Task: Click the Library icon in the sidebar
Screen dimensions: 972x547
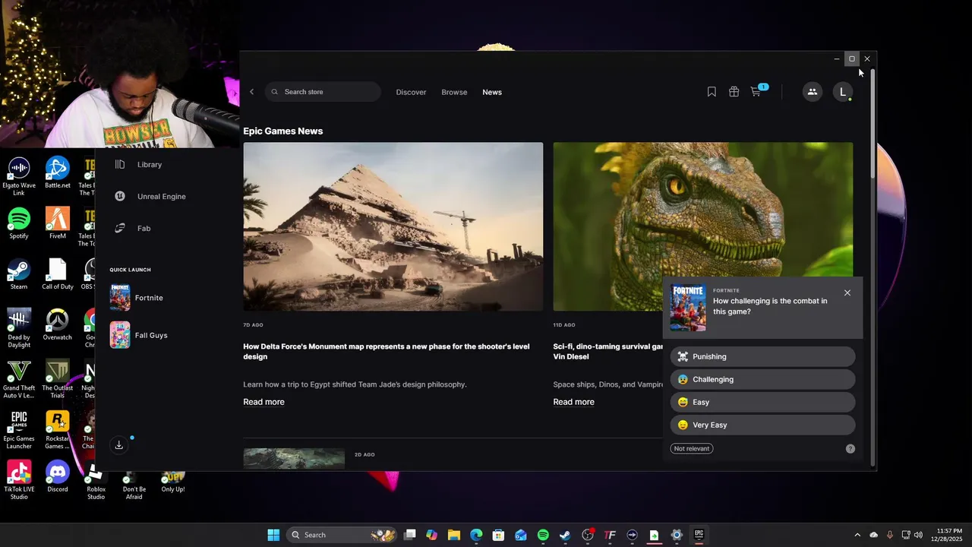Action: click(120, 164)
